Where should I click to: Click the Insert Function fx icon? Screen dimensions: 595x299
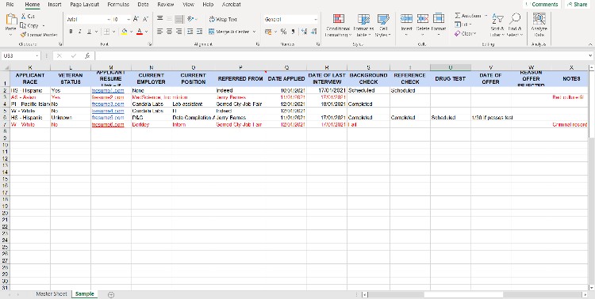tap(87, 55)
